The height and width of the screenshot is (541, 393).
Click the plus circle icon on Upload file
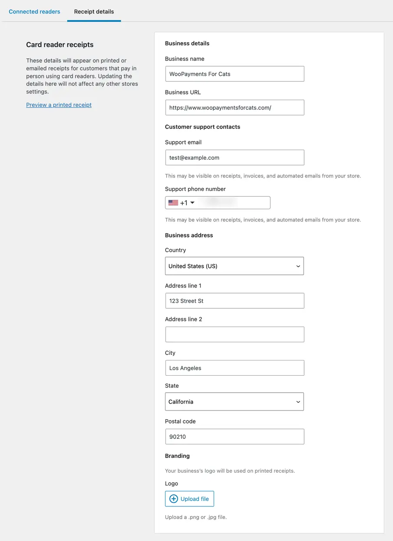click(174, 499)
